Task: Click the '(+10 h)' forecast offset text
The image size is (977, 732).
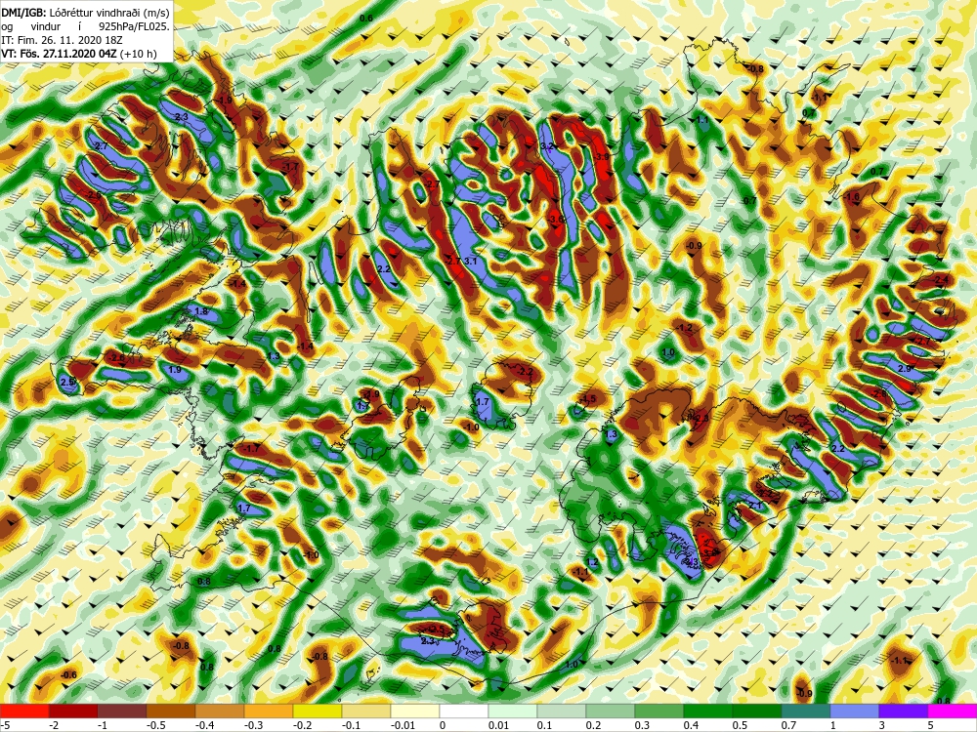Action: pos(139,54)
